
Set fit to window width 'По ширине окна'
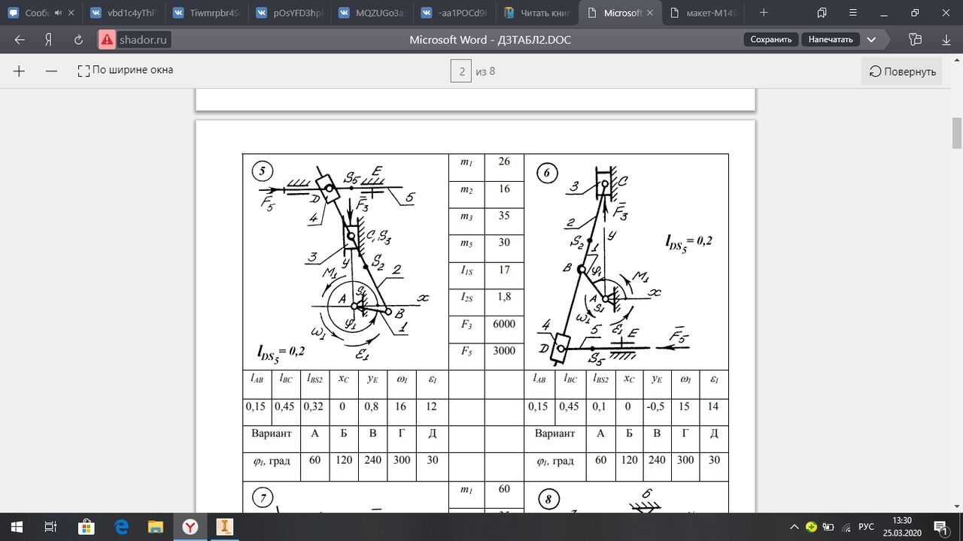[x=125, y=71]
